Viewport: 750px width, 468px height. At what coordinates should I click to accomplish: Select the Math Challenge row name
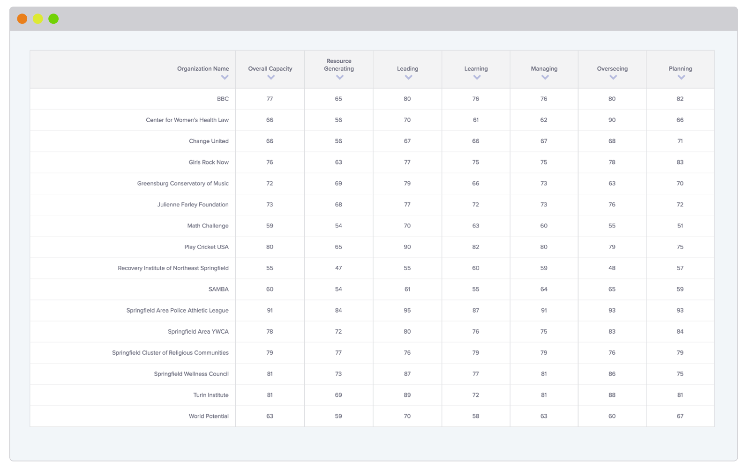[208, 226]
